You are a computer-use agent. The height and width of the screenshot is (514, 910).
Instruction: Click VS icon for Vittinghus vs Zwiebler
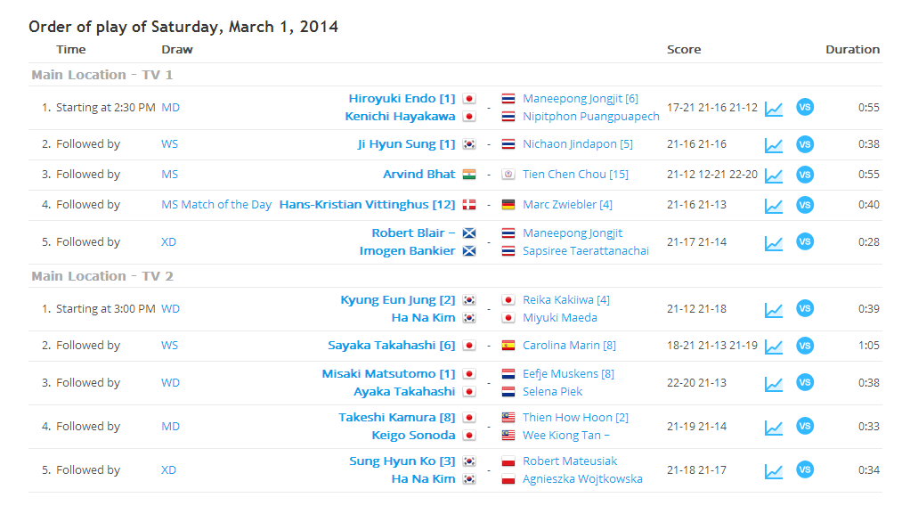tap(804, 205)
